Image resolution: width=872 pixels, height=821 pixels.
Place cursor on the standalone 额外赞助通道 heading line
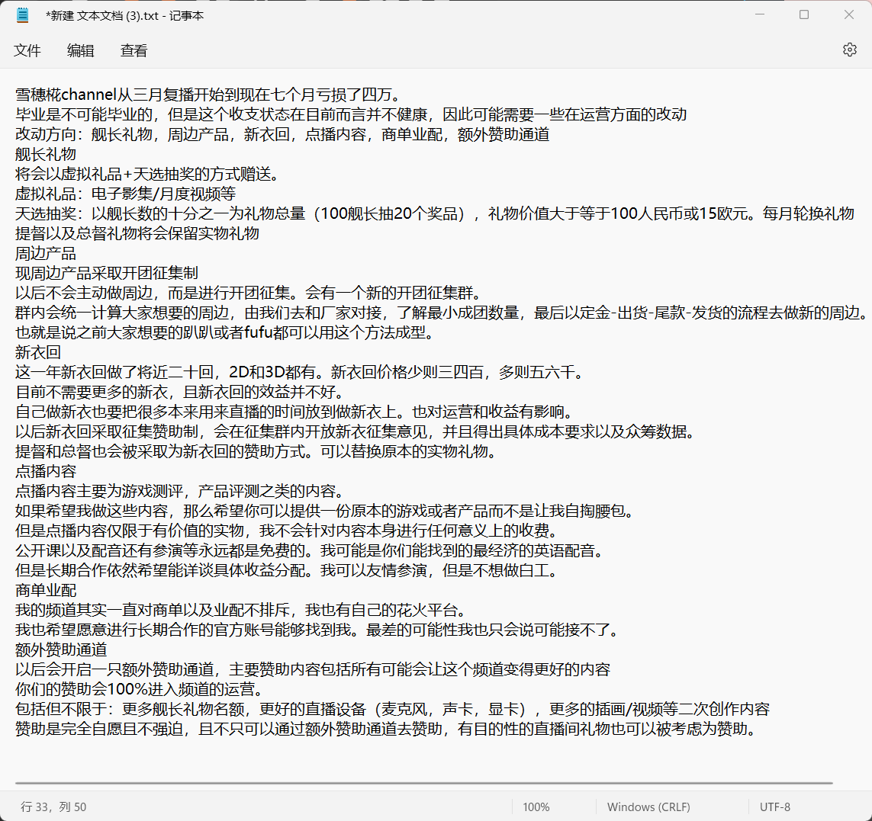coord(61,649)
